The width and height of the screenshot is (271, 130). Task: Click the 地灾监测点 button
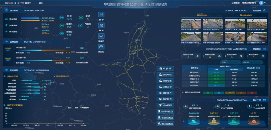[165, 124]
